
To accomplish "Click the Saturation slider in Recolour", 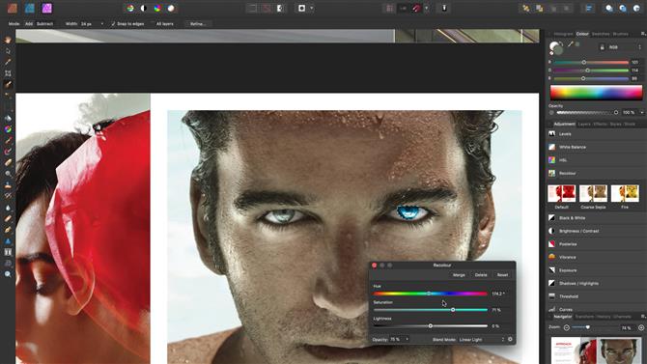I will pos(431,310).
